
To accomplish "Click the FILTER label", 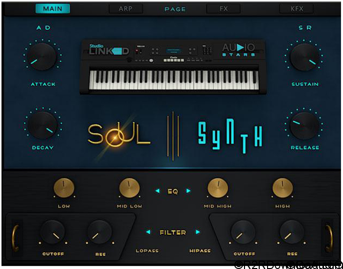I will pos(173,232).
